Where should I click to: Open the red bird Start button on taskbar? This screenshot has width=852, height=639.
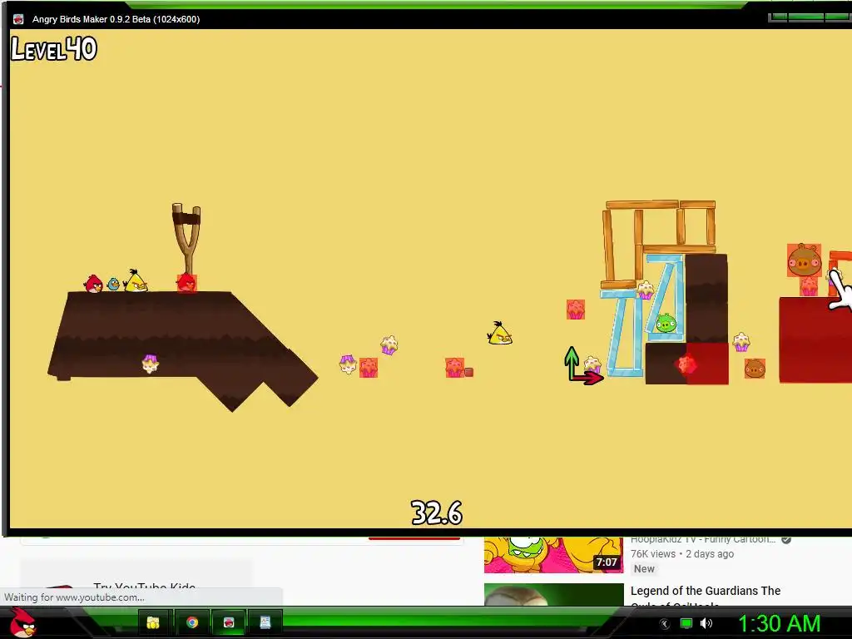(22, 622)
